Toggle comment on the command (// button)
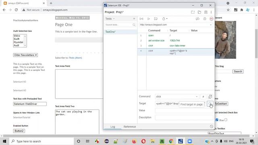Viewport: 258px width, 145px height. 203,97
